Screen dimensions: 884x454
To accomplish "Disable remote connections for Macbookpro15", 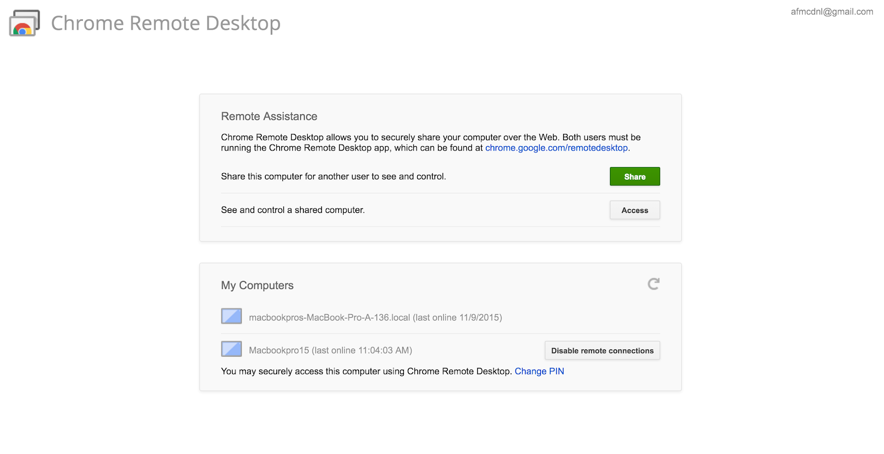I will point(602,351).
